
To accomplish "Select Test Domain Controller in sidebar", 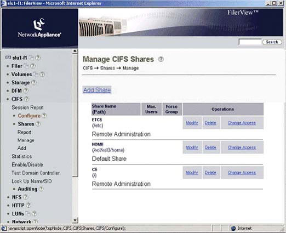I will (36, 173).
